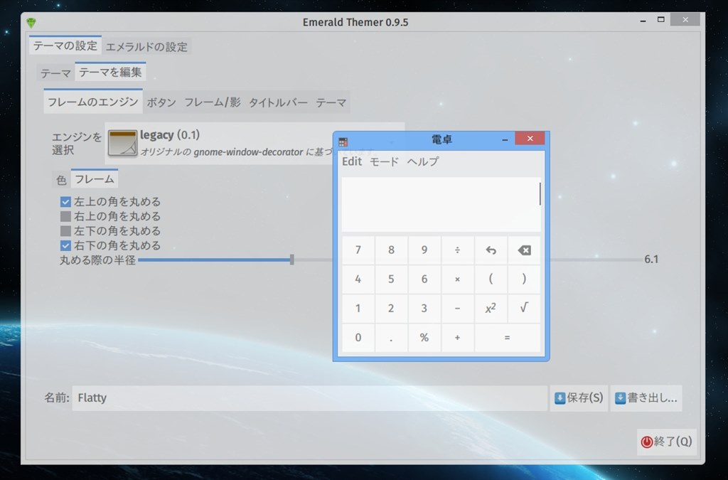Click the backspace key in calculator
This screenshot has height=480, width=728.
point(524,250)
